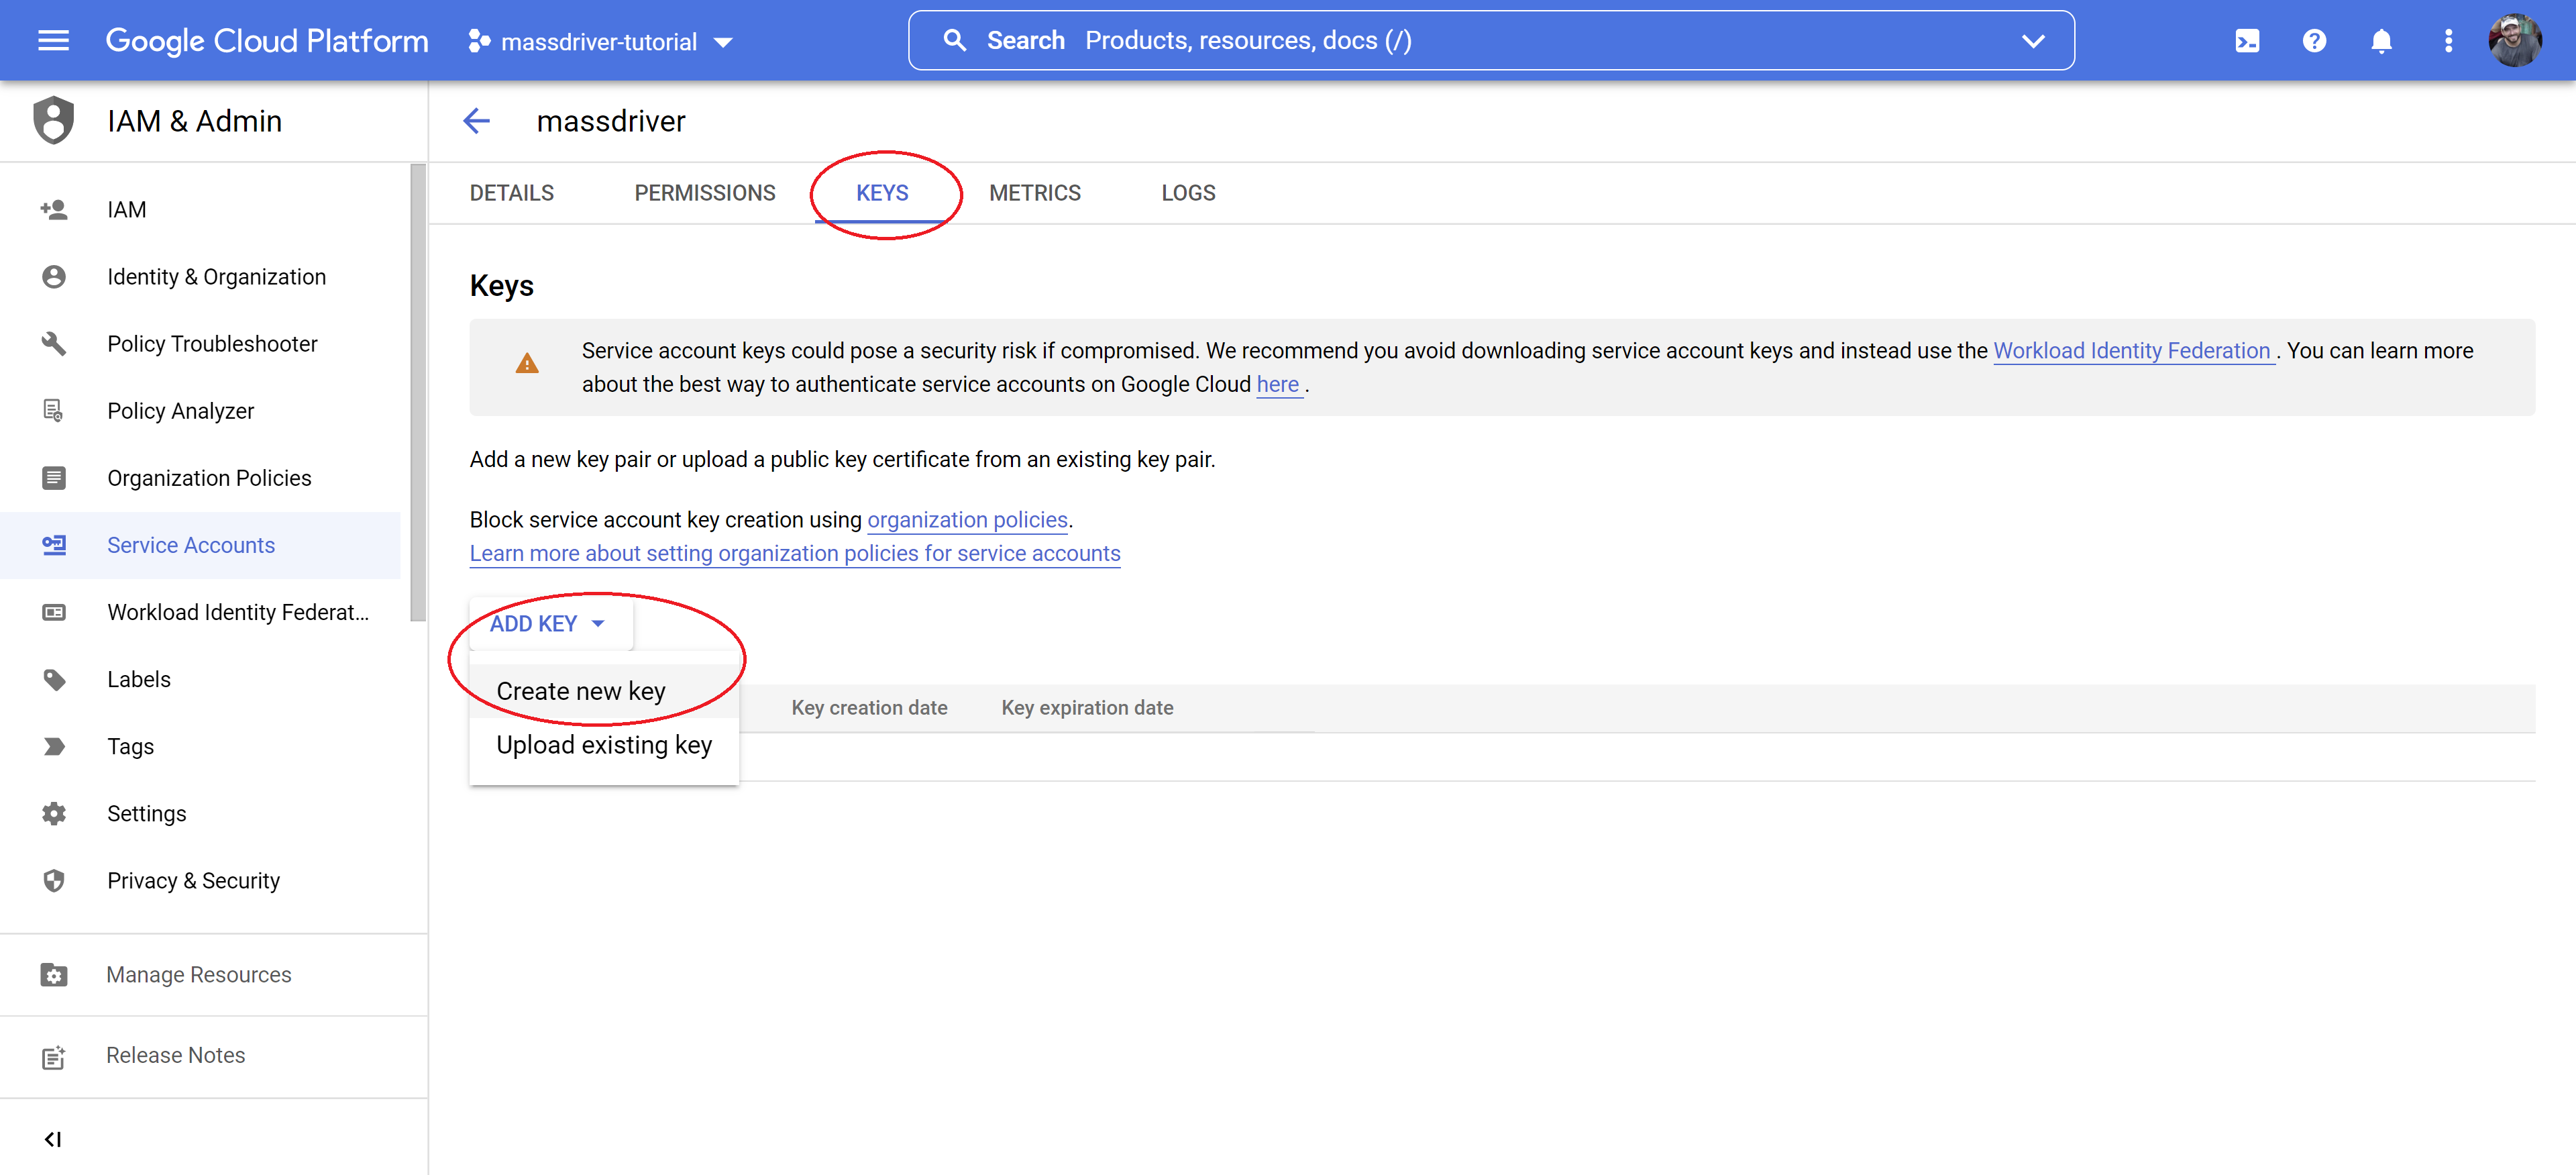Click the Privacy & Security shield icon
Image resolution: width=2576 pixels, height=1175 pixels.
click(x=54, y=881)
